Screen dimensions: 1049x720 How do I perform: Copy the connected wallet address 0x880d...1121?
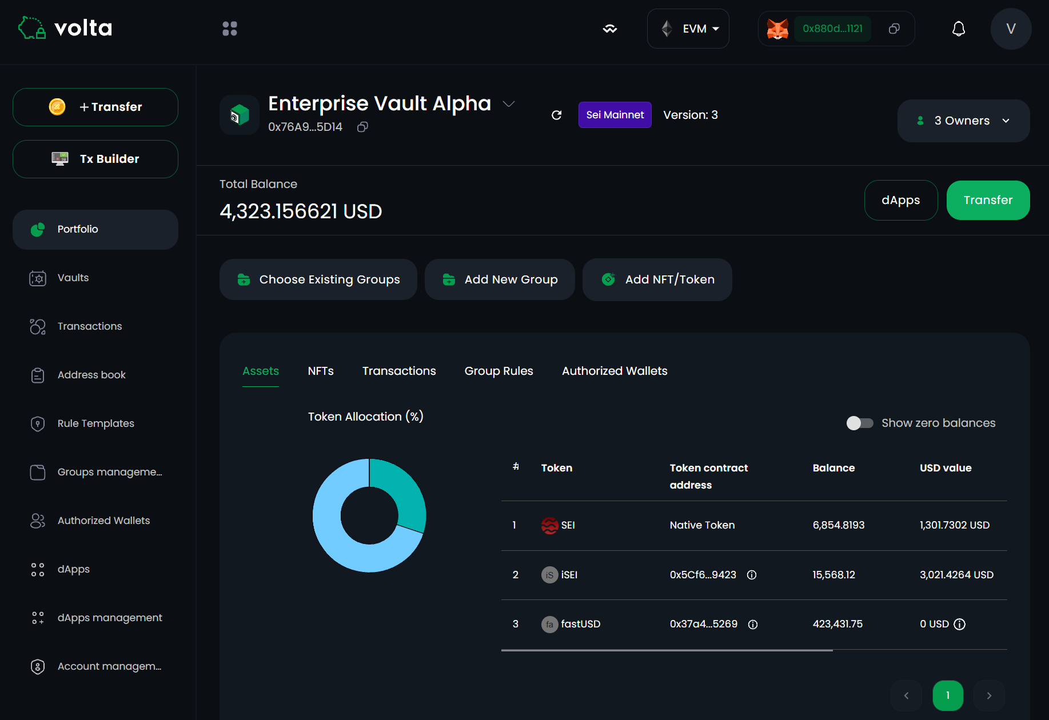[x=895, y=29]
